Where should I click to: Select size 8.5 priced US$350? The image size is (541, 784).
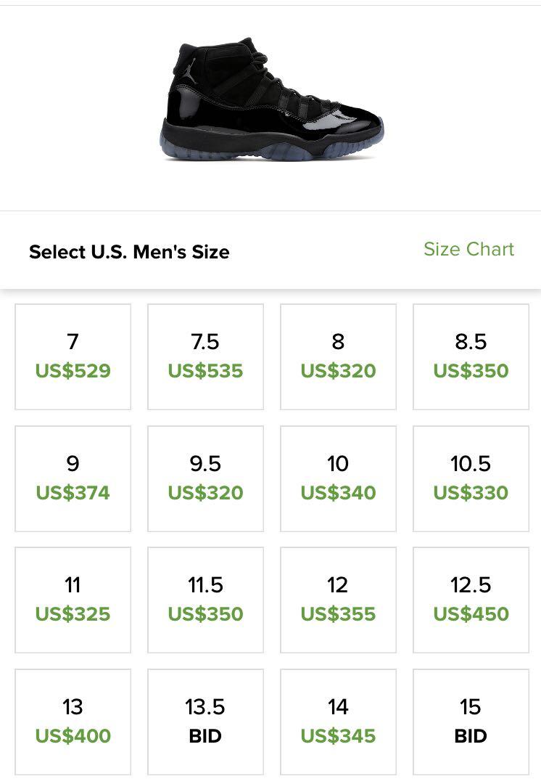471,356
